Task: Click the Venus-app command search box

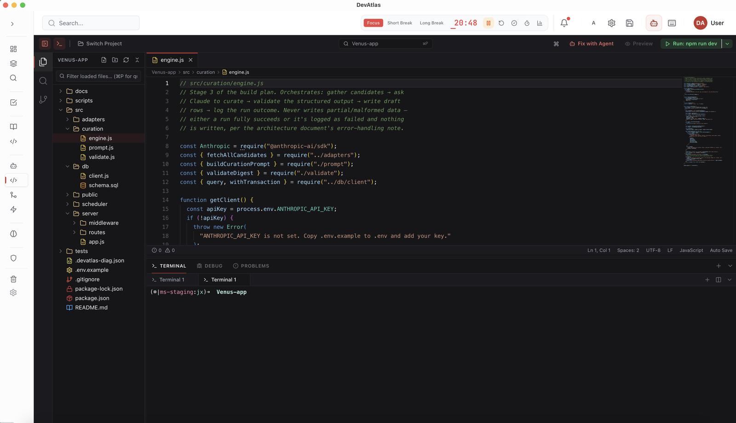Action: (385, 44)
